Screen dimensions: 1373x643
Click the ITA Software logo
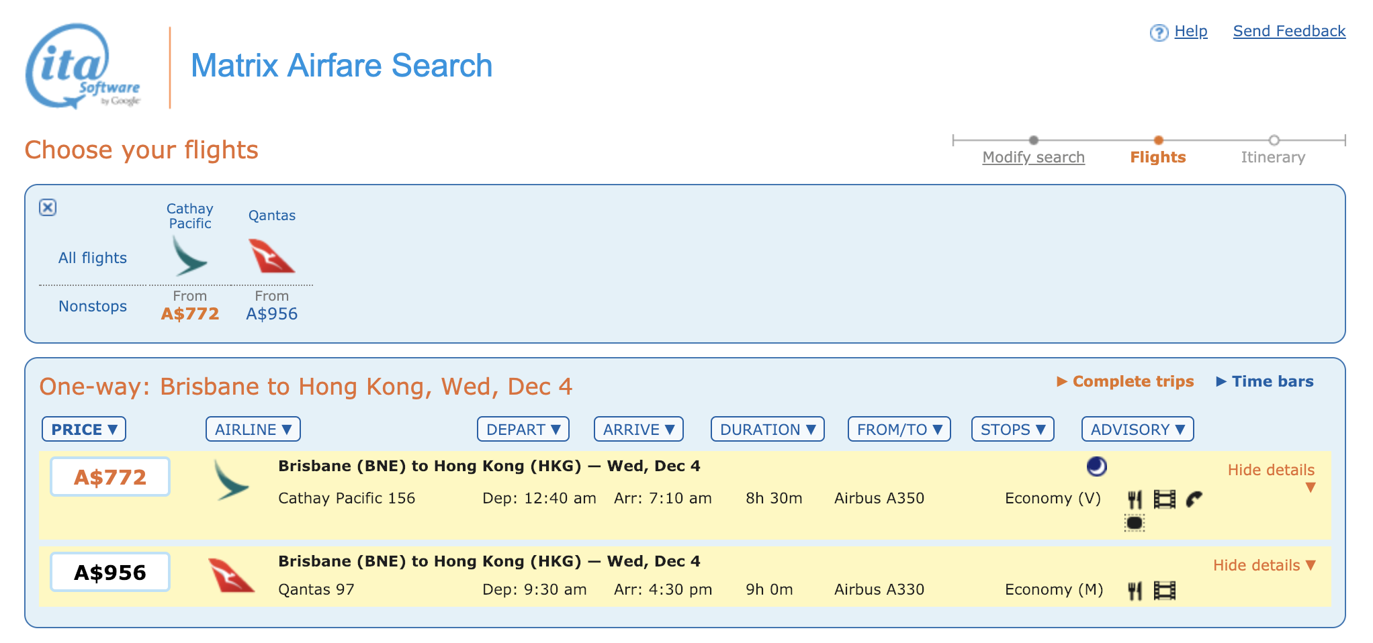pyautogui.click(x=83, y=66)
